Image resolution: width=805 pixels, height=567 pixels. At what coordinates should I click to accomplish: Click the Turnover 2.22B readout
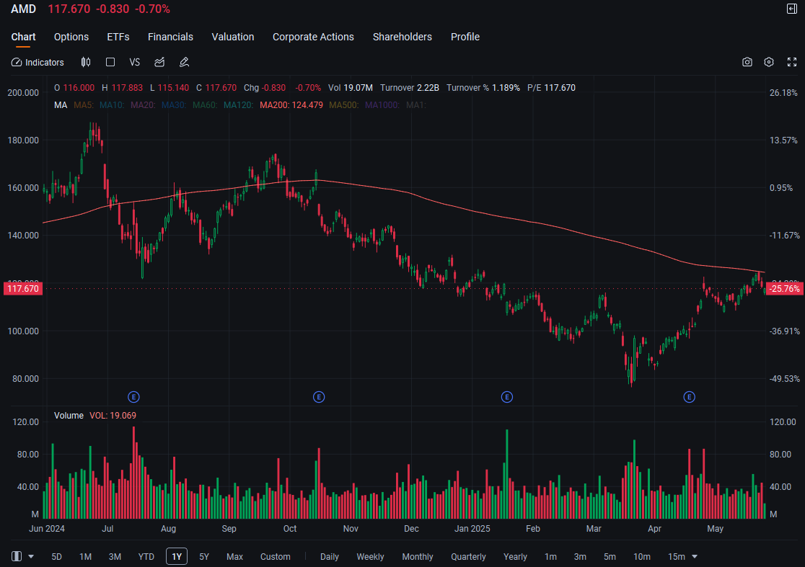click(x=410, y=88)
